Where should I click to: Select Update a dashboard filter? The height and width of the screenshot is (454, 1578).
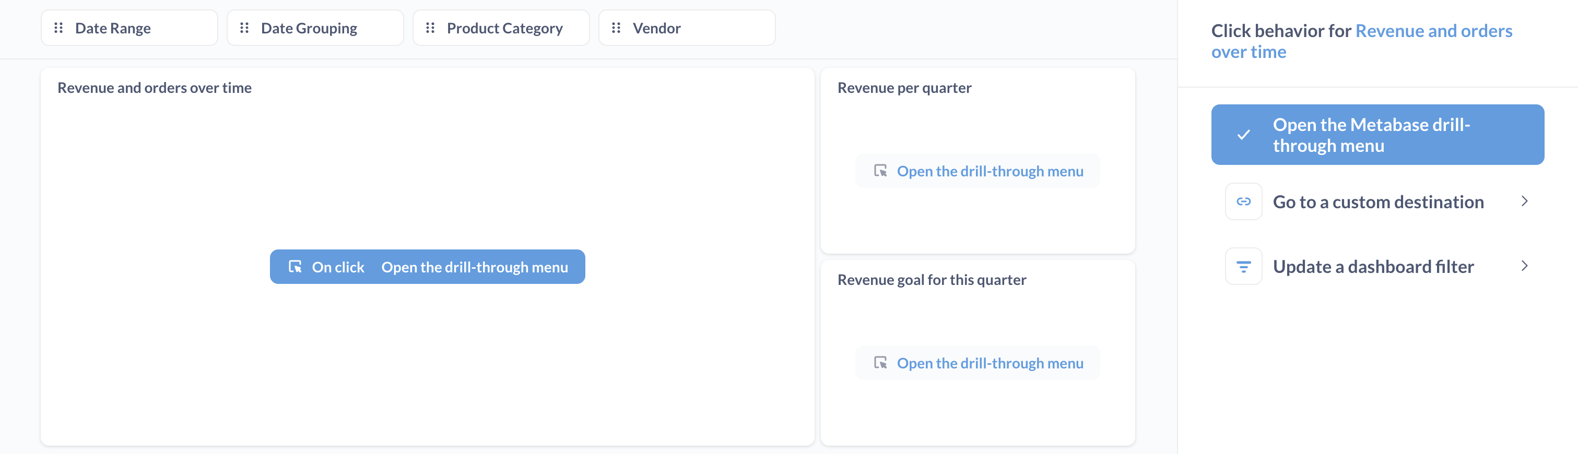click(1374, 266)
